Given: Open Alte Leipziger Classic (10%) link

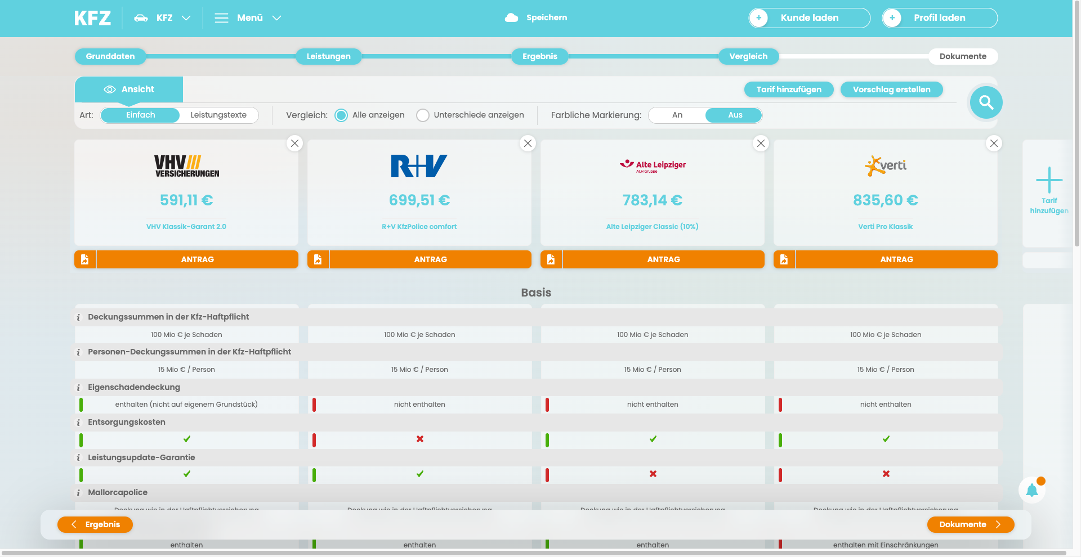Looking at the screenshot, I should [x=653, y=227].
